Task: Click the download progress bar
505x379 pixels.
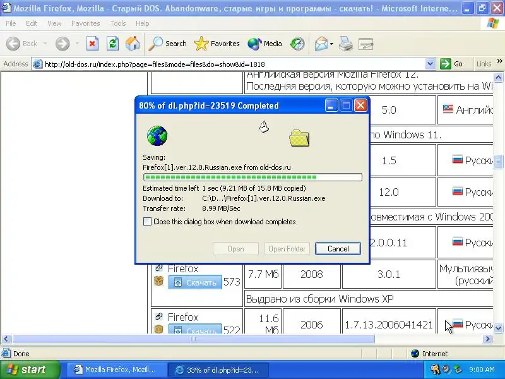Action: coord(252,177)
